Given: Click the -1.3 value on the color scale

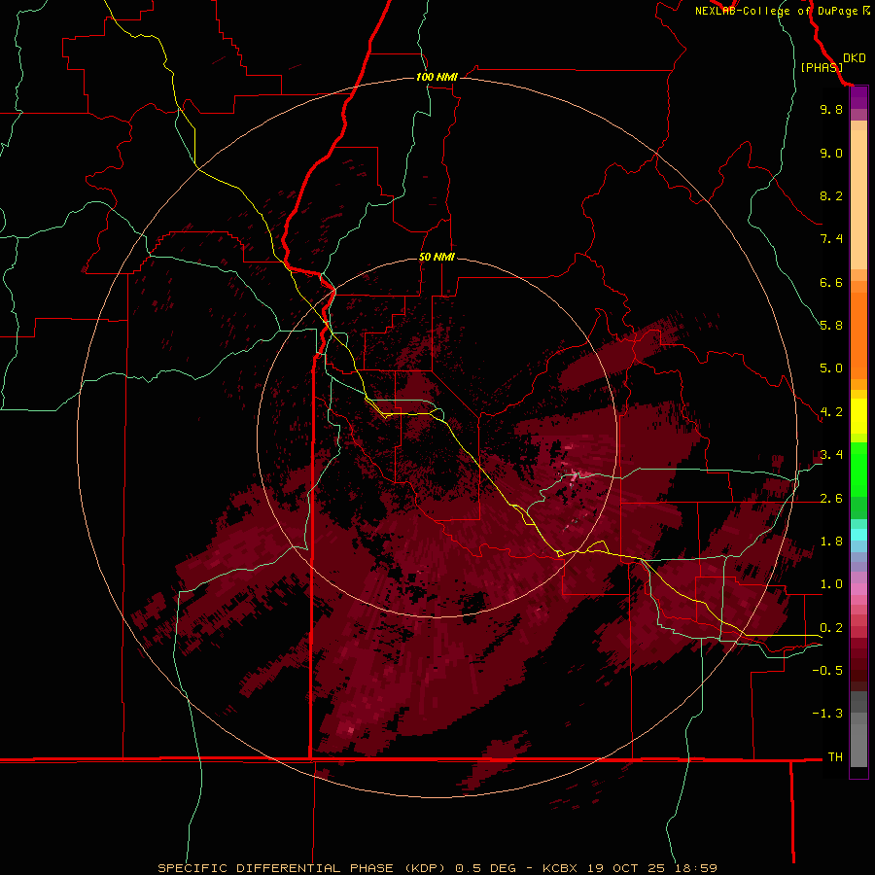Looking at the screenshot, I should [x=827, y=714].
